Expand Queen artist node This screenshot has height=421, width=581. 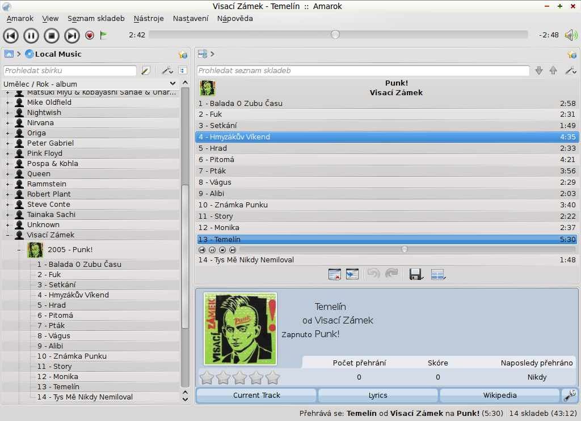click(7, 174)
